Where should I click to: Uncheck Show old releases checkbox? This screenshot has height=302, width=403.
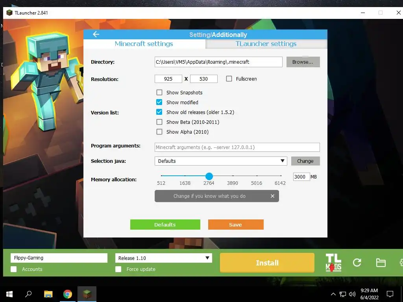(159, 112)
